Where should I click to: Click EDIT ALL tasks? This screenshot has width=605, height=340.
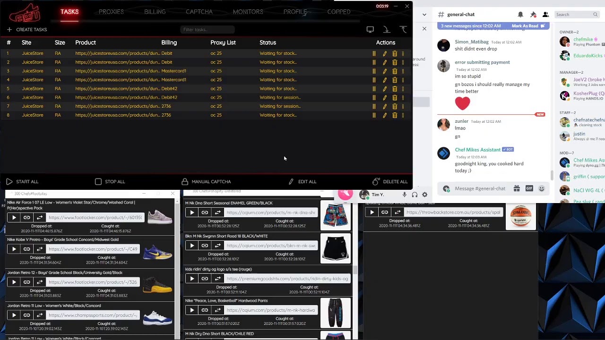pyautogui.click(x=302, y=182)
